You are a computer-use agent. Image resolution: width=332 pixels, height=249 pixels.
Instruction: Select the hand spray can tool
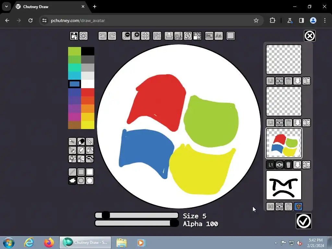(72, 159)
